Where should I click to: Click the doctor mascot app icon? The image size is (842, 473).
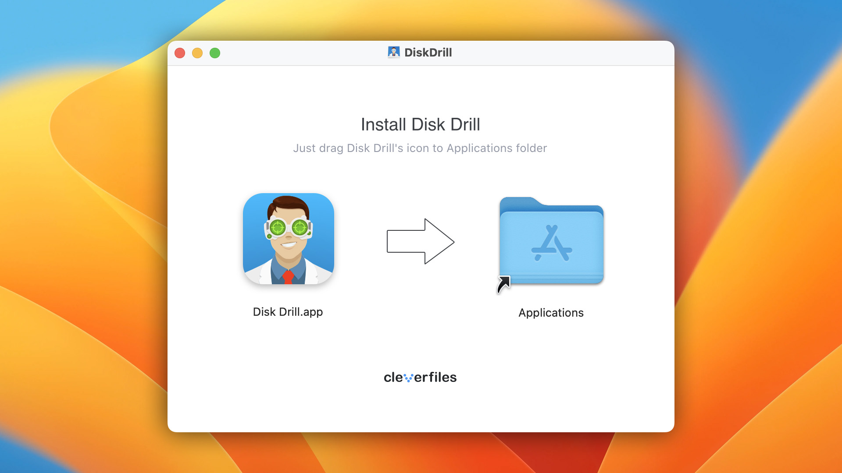(x=289, y=239)
